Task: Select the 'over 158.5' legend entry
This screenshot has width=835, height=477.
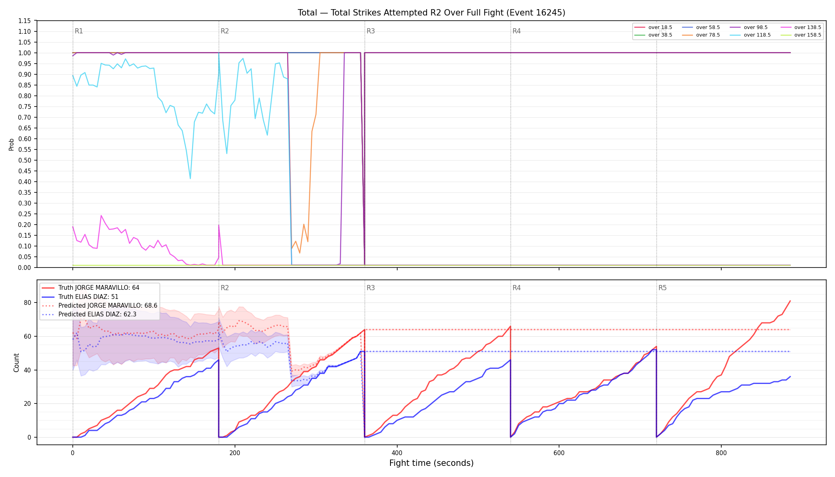Action: 800,35
